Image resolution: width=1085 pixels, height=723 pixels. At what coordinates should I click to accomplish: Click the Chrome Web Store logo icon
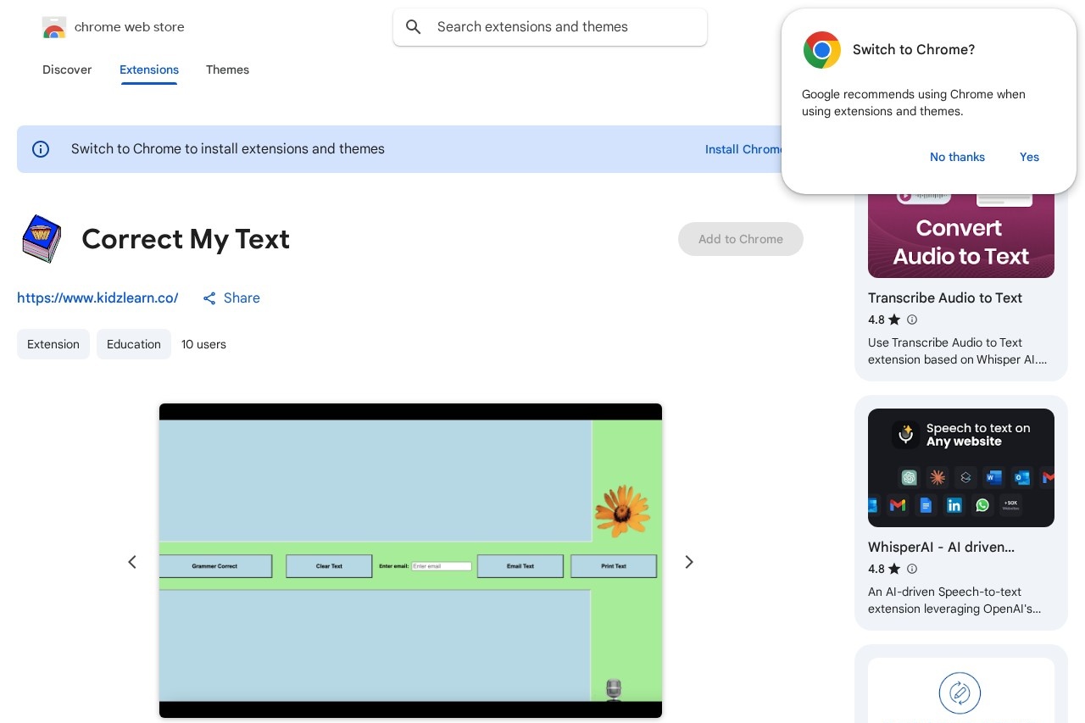(x=54, y=27)
